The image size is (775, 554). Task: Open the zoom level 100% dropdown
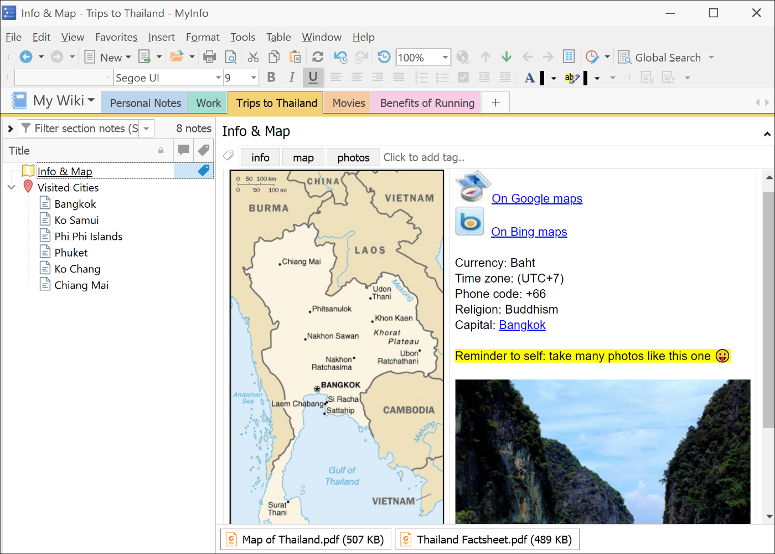(445, 58)
